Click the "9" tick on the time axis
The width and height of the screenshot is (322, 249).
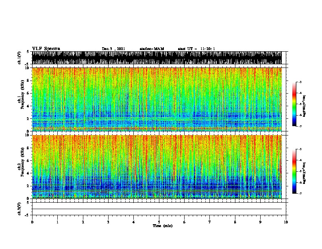tap(260, 222)
